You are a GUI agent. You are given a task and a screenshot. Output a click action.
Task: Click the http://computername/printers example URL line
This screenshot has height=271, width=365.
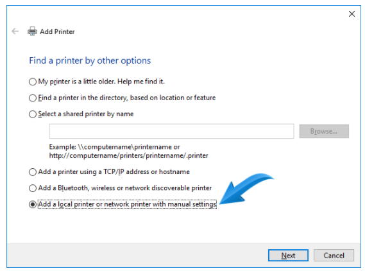128,155
